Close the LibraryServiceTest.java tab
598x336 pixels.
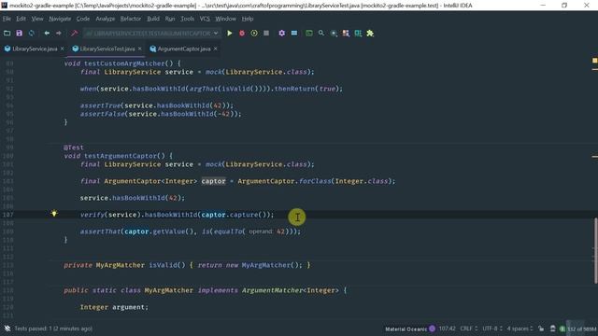(140, 49)
